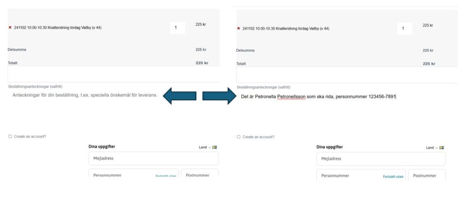
Task: Focus Mejladress field in left form
Action: click(x=153, y=158)
